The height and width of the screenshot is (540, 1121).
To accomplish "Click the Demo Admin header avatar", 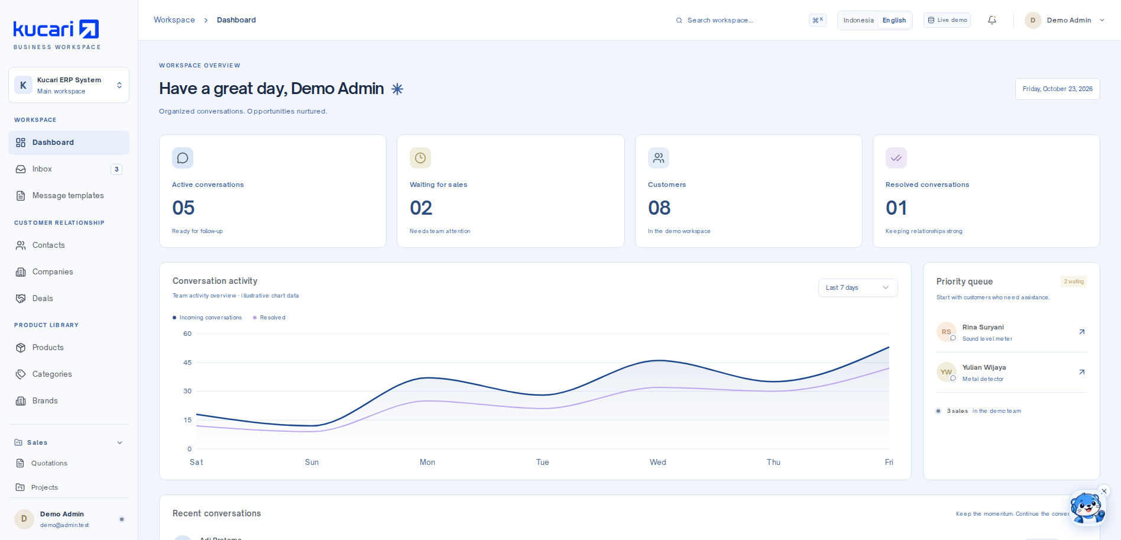I will pos(1033,20).
